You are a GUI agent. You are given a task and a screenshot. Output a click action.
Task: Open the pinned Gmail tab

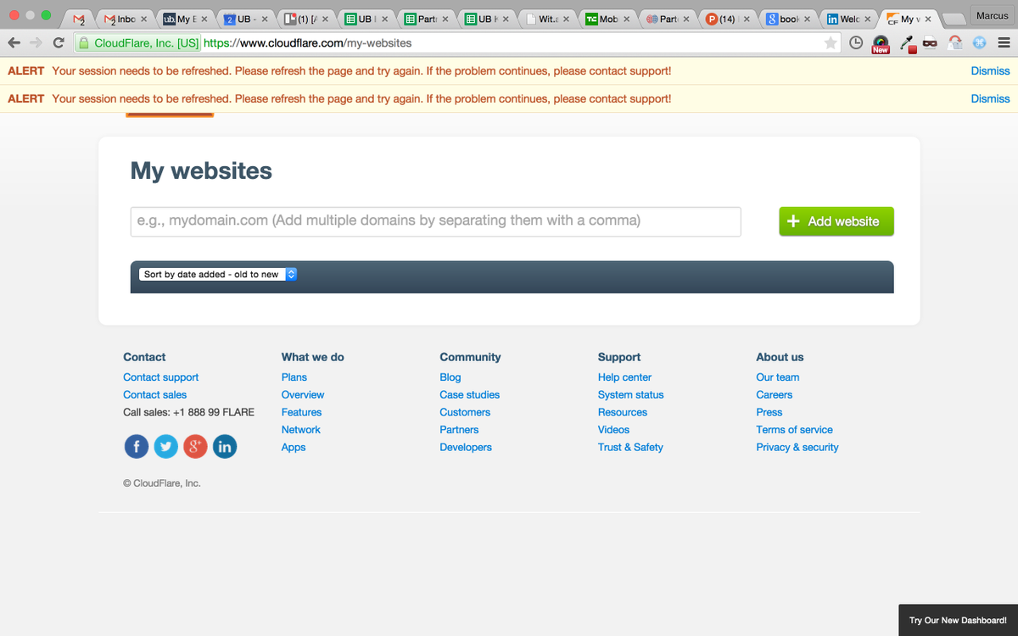coord(79,19)
